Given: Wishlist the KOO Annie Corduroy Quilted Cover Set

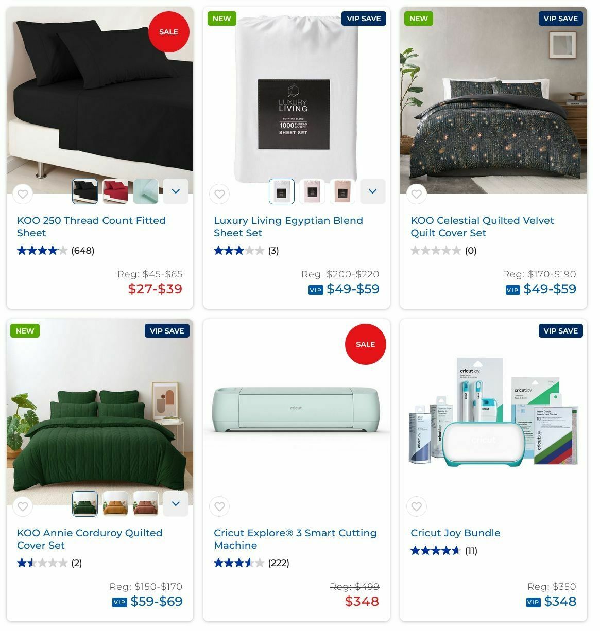Looking at the screenshot, I should (23, 506).
